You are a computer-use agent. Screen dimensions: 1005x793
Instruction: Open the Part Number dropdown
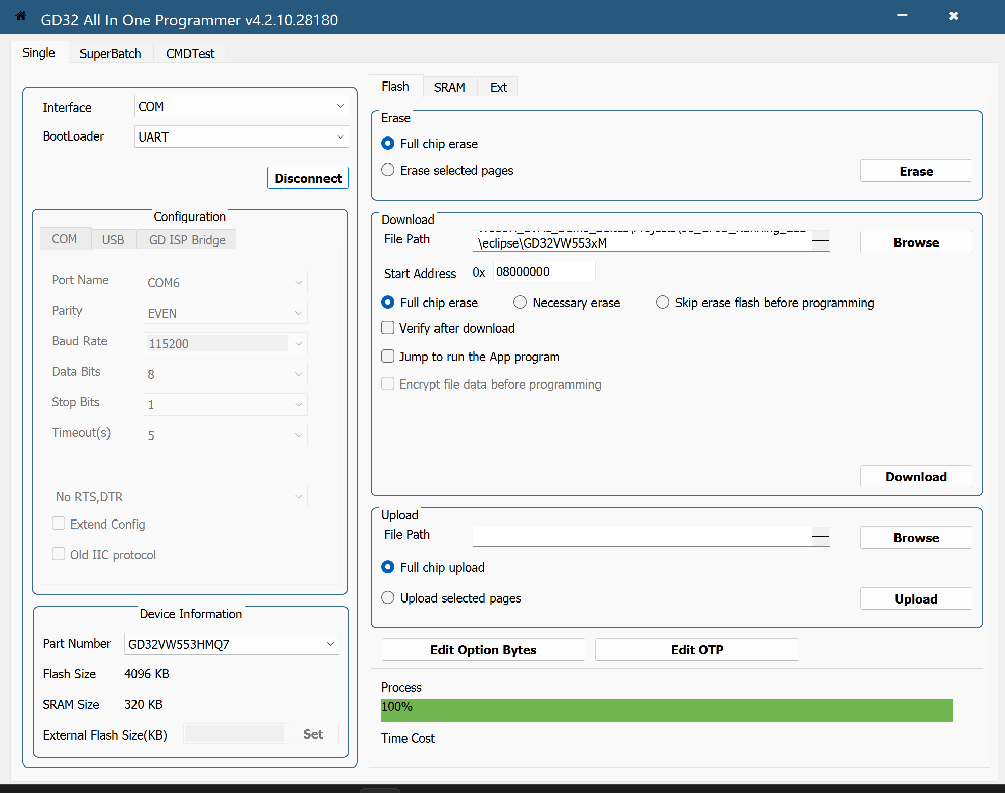coord(231,644)
